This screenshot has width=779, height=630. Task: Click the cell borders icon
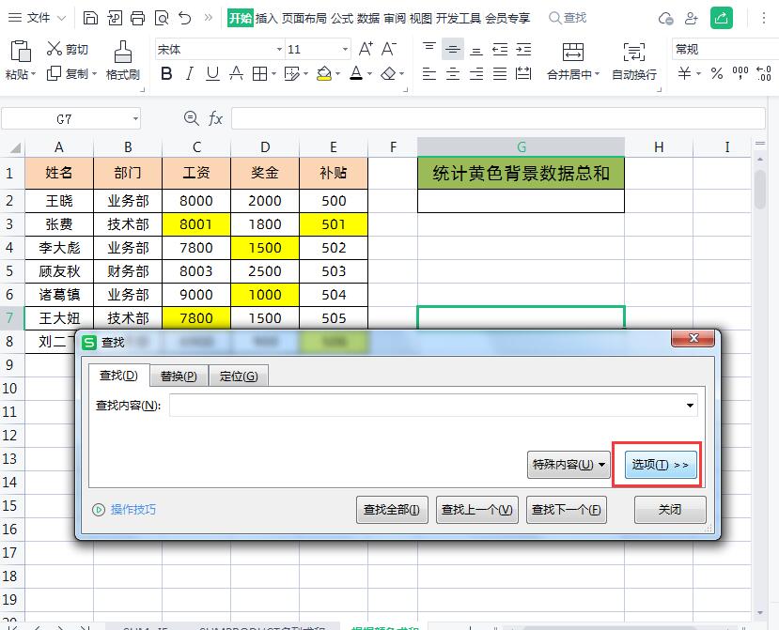pyautogui.click(x=259, y=74)
